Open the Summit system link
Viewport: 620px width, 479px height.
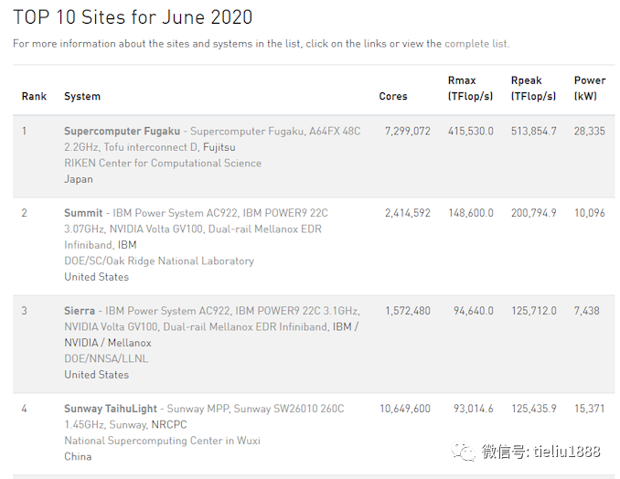(83, 213)
